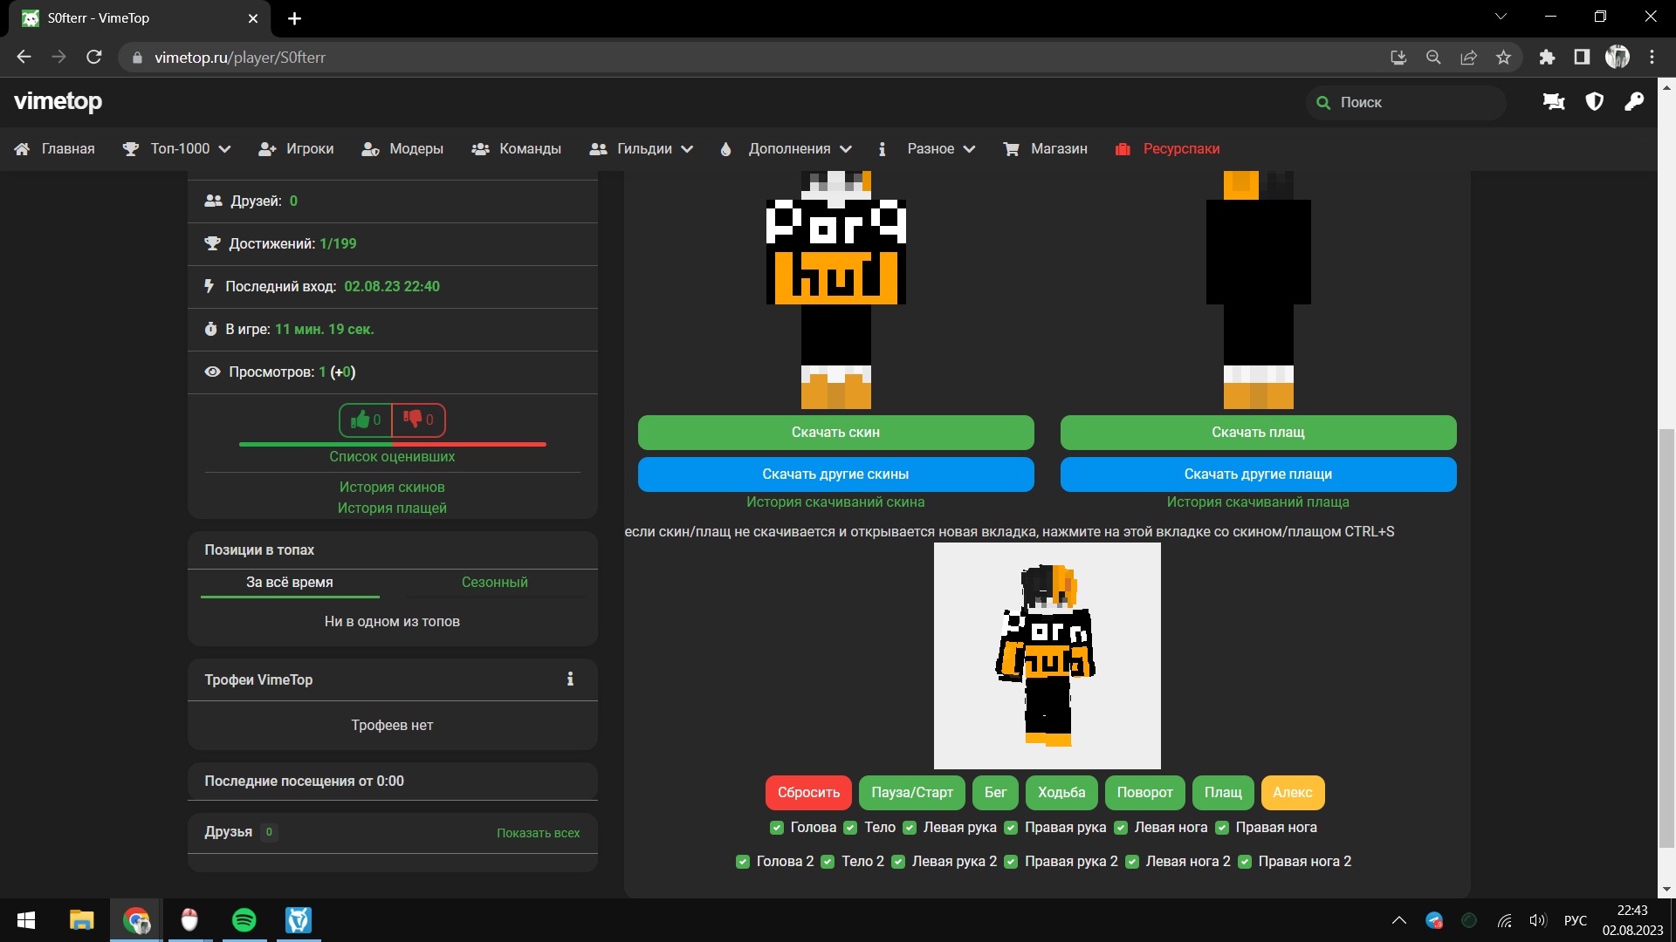Uncheck the Голова checkbox
This screenshot has width=1676, height=942.
point(776,828)
